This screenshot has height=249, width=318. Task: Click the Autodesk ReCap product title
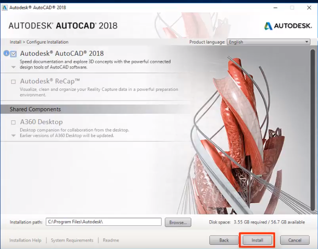50,81
